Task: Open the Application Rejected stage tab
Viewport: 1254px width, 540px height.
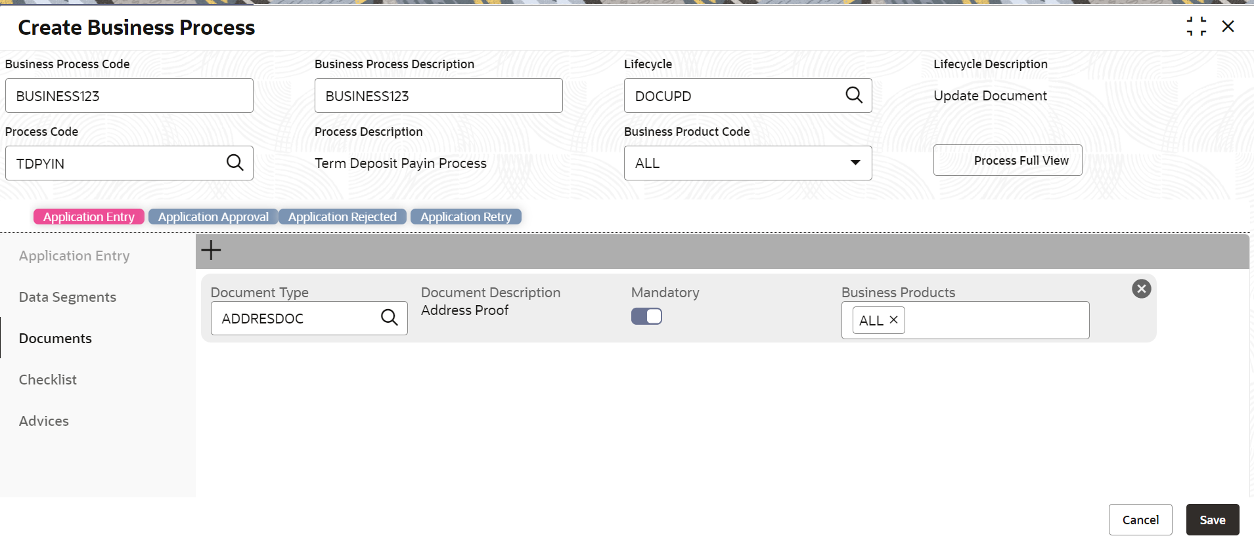Action: 342,217
